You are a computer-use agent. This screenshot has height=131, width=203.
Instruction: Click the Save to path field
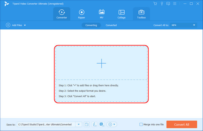[x=46, y=124]
